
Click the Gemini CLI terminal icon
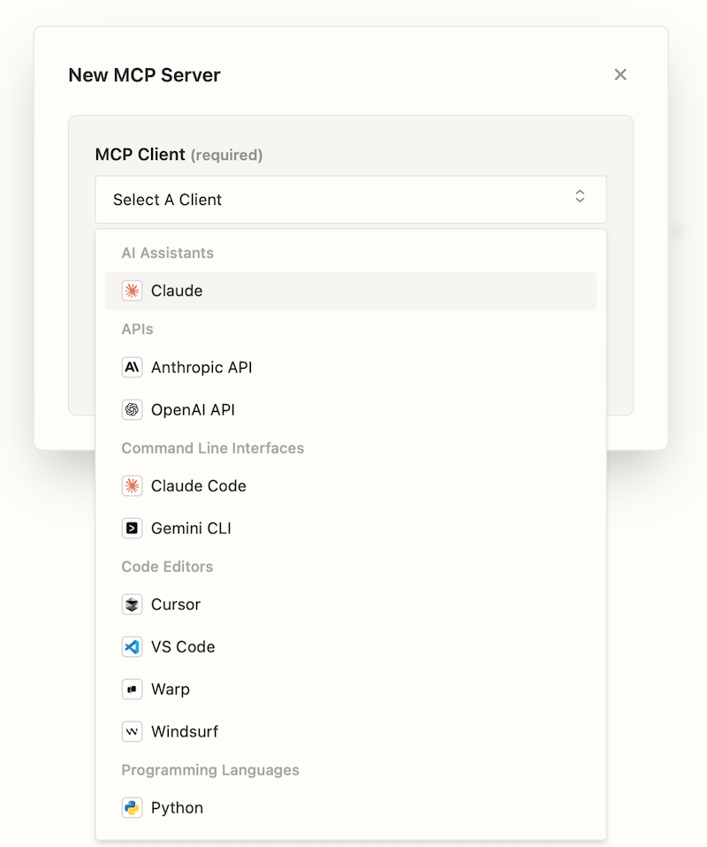click(x=132, y=528)
